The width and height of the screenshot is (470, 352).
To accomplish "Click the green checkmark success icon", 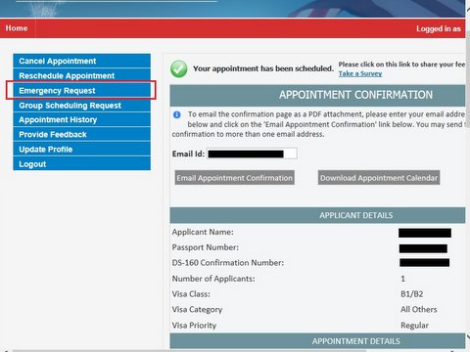I will tap(179, 68).
